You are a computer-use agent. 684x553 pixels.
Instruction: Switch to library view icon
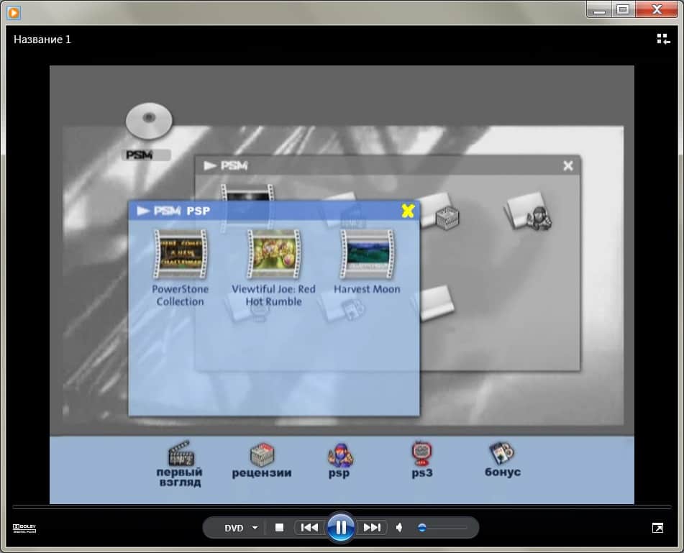[663, 40]
